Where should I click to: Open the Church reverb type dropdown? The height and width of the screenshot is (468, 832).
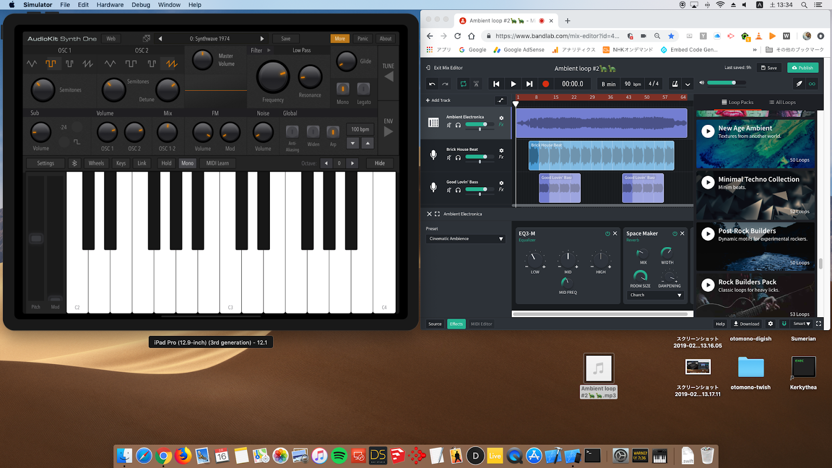tap(655, 295)
